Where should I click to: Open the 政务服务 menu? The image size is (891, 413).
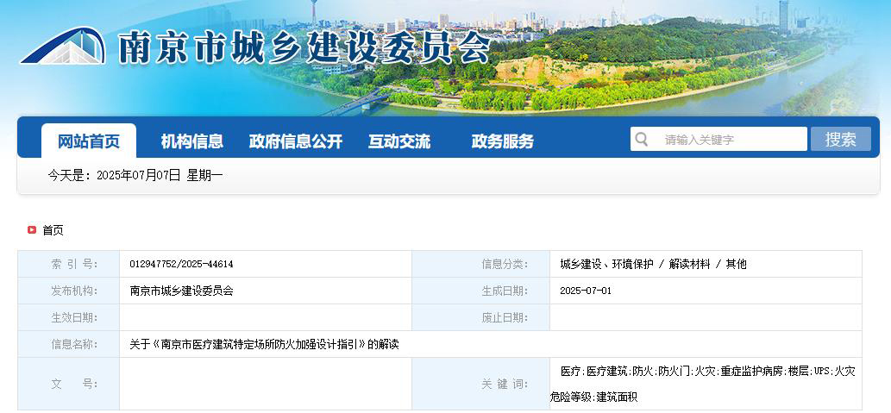(502, 141)
